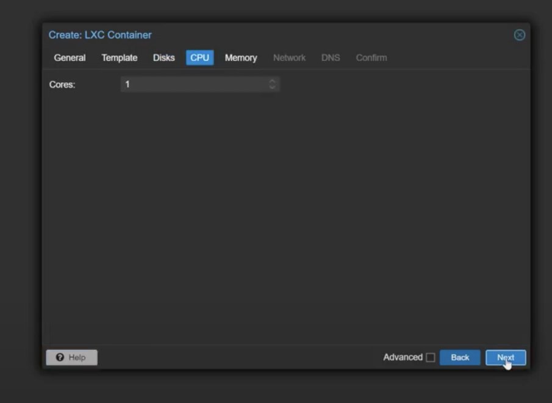Close the Create LXC Container dialog
Viewport: 552px width, 403px height.
519,35
